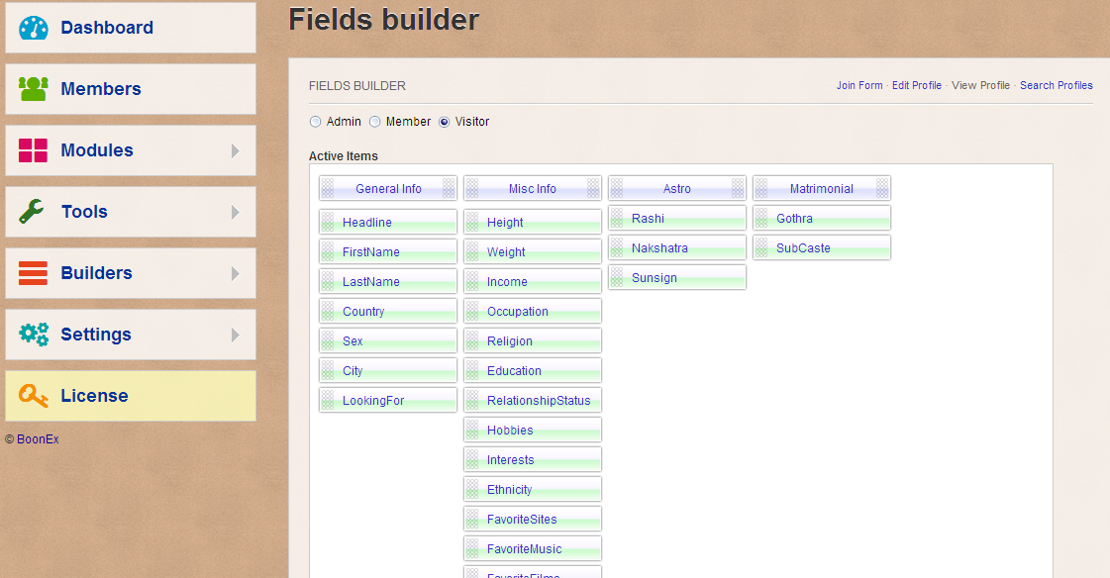Click the Education field item
The width and height of the screenshot is (1110, 578).
pos(533,370)
